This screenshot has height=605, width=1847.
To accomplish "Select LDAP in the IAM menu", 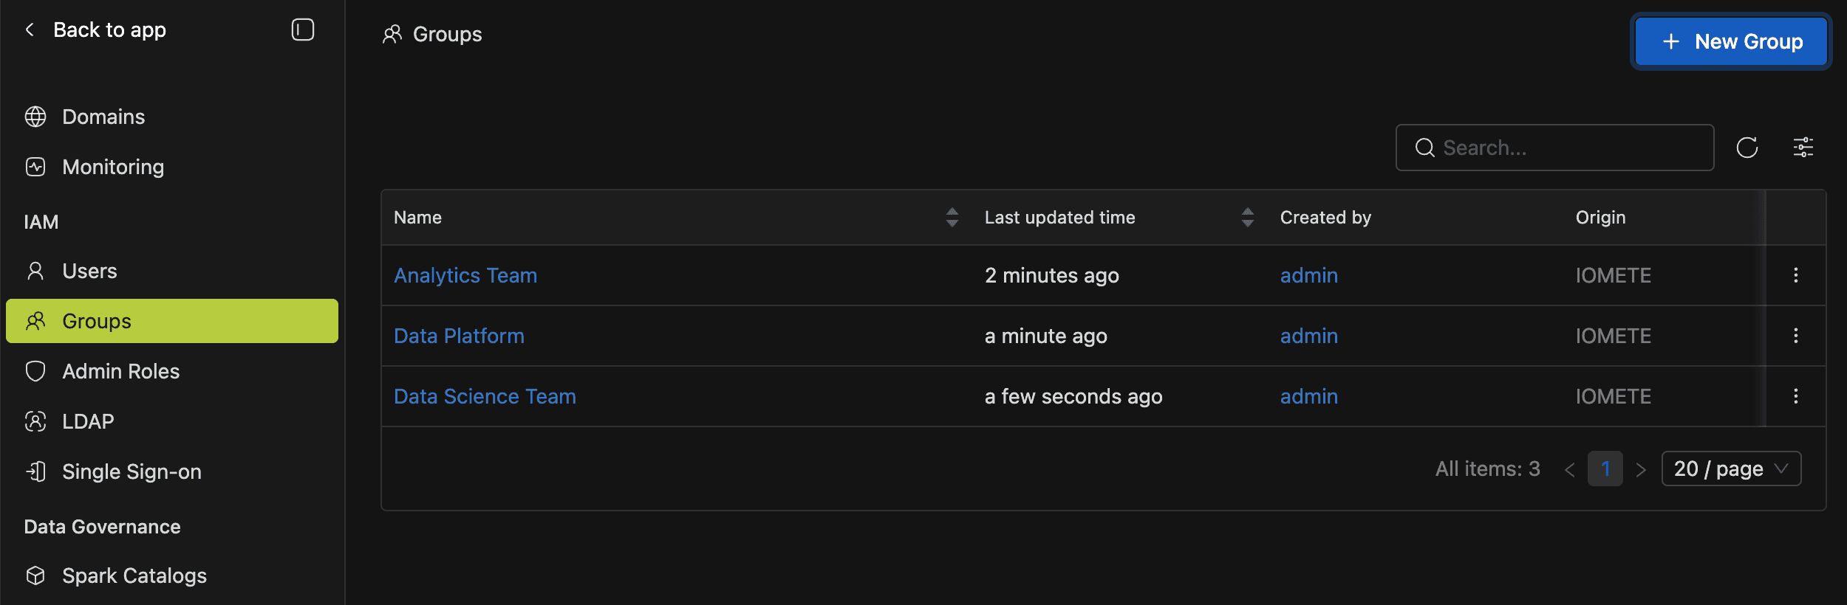I will 88,421.
